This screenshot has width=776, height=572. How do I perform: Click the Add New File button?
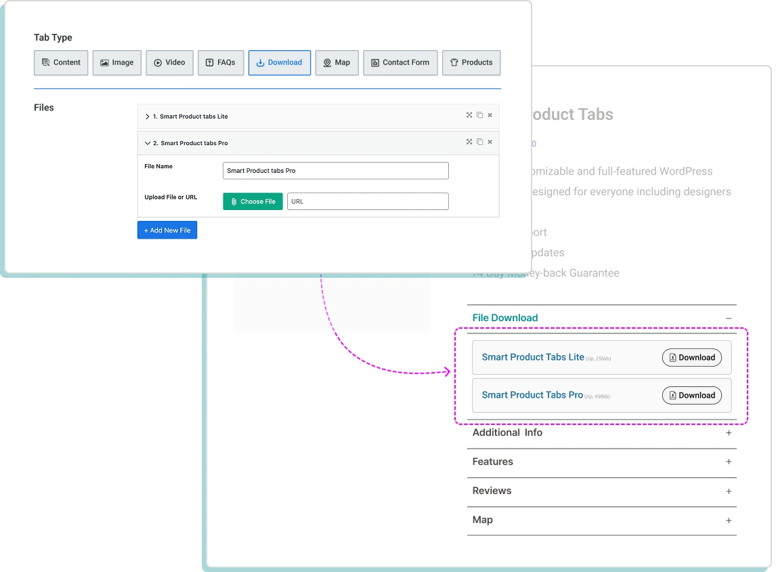167,230
